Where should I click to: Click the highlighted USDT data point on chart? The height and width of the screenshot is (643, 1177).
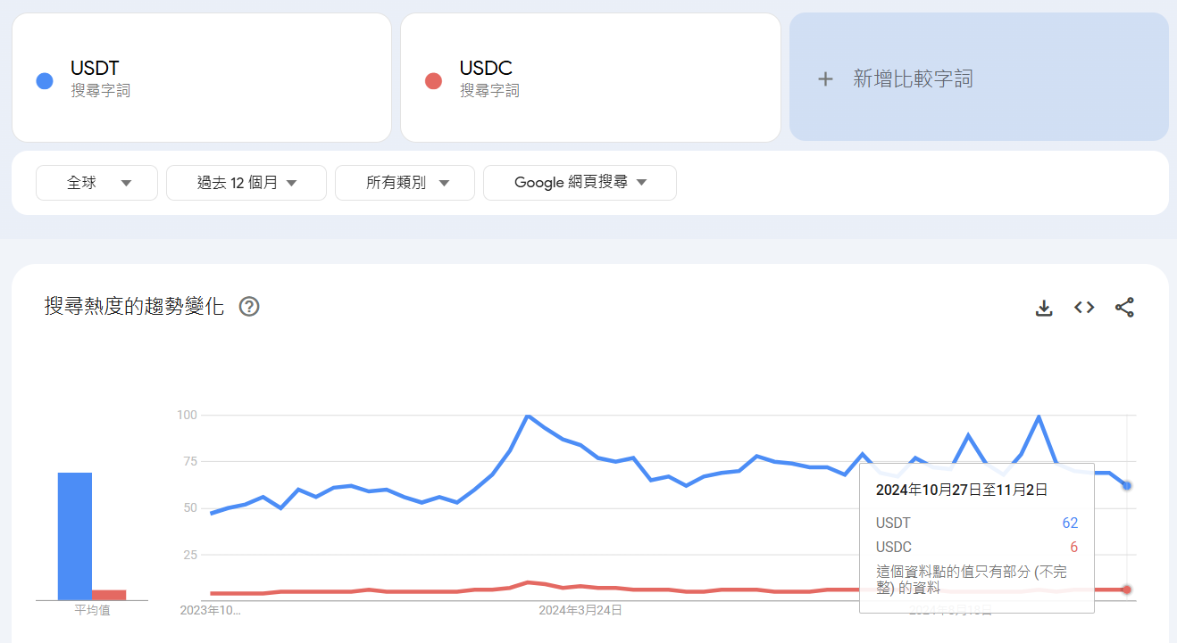(x=1127, y=485)
